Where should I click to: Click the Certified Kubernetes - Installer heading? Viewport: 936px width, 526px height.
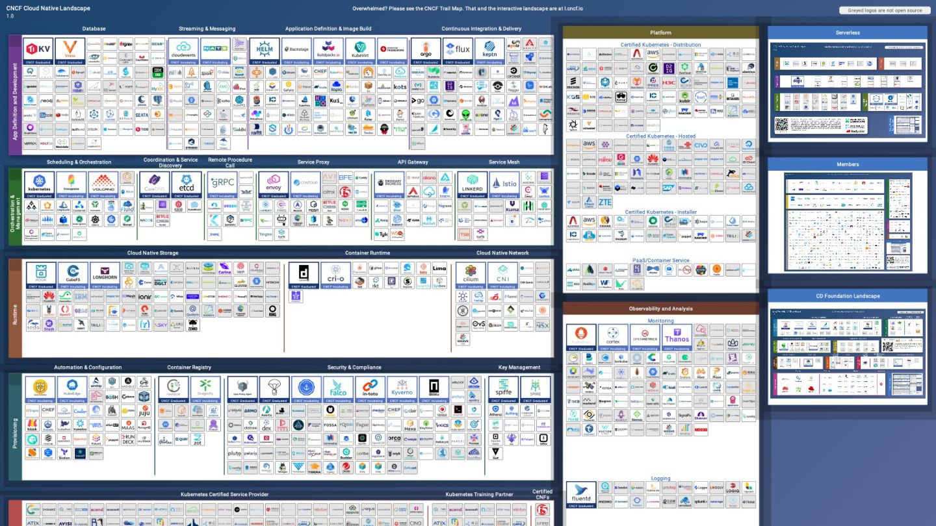[660, 212]
